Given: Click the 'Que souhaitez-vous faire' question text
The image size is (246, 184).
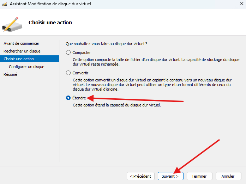Looking at the screenshot, I should click(106, 44).
